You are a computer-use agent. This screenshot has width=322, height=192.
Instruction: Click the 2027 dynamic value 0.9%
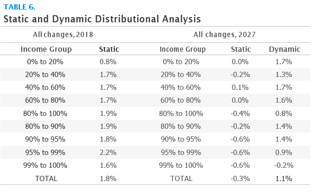pyautogui.click(x=284, y=153)
